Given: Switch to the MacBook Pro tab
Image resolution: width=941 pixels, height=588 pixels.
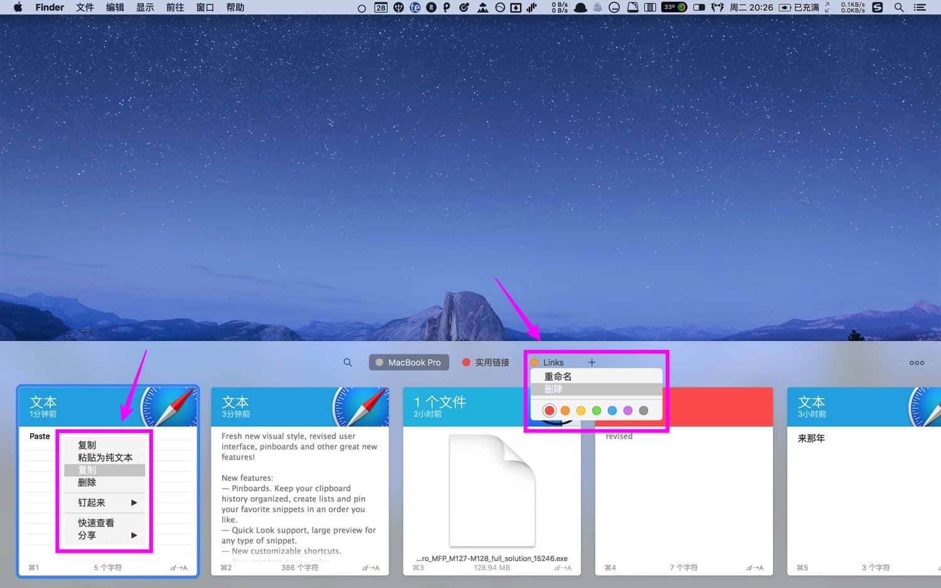Looking at the screenshot, I should point(408,362).
